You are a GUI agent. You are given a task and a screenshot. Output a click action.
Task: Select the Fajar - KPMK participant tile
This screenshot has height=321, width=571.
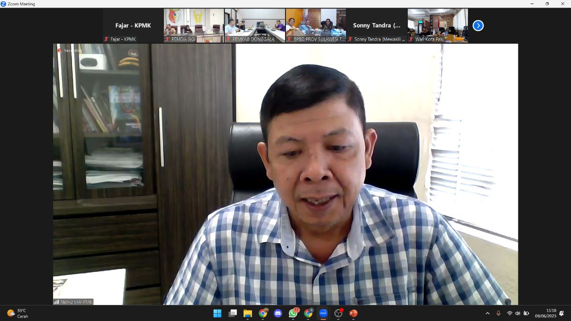click(x=133, y=26)
